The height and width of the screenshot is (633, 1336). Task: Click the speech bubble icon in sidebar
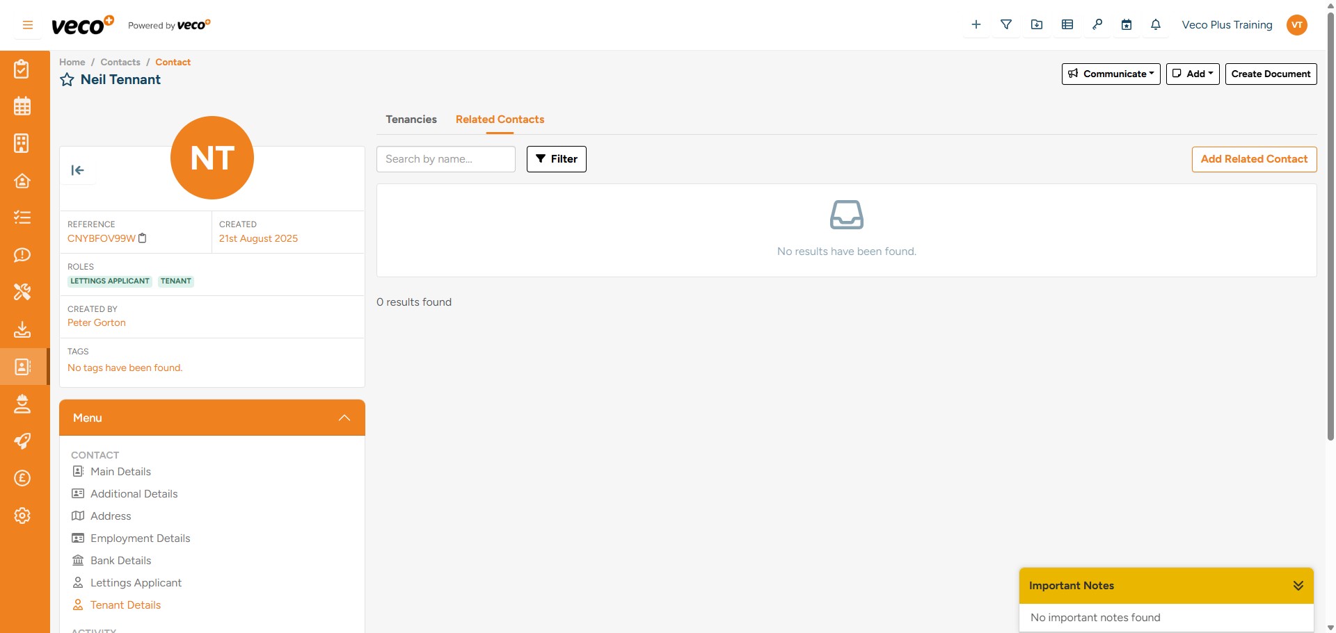22,255
